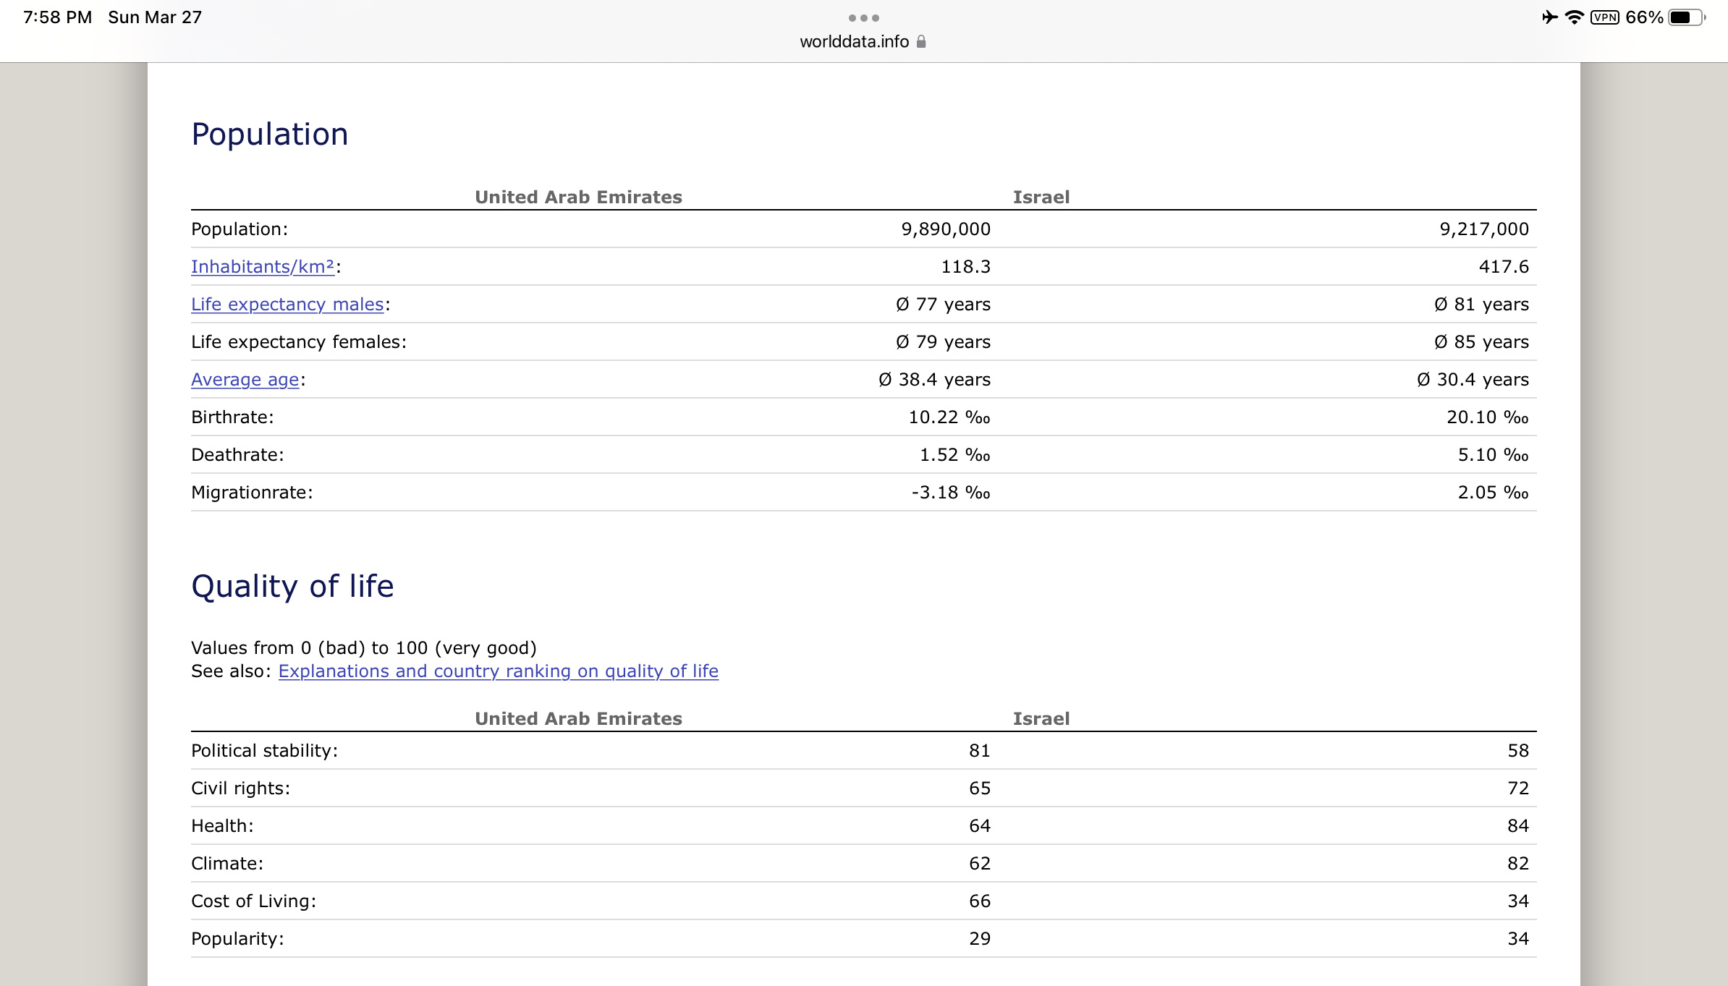The width and height of the screenshot is (1728, 986).
Task: Tap the Sun Mar 27 date
Action: pyautogui.click(x=155, y=17)
